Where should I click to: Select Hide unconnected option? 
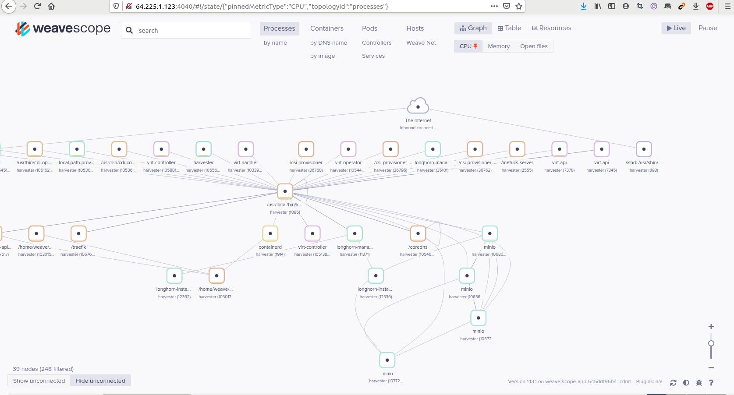coord(100,381)
